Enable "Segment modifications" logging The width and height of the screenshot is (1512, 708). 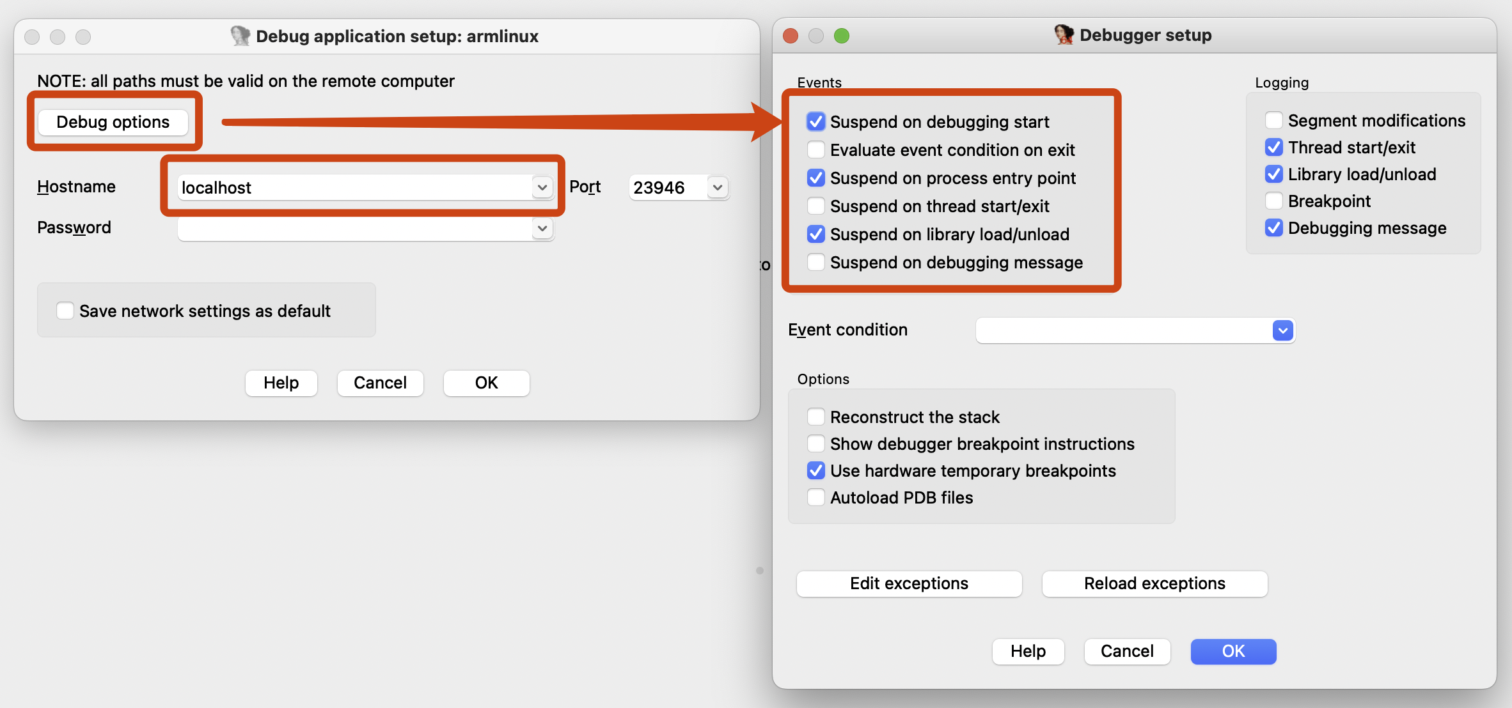coord(1273,120)
